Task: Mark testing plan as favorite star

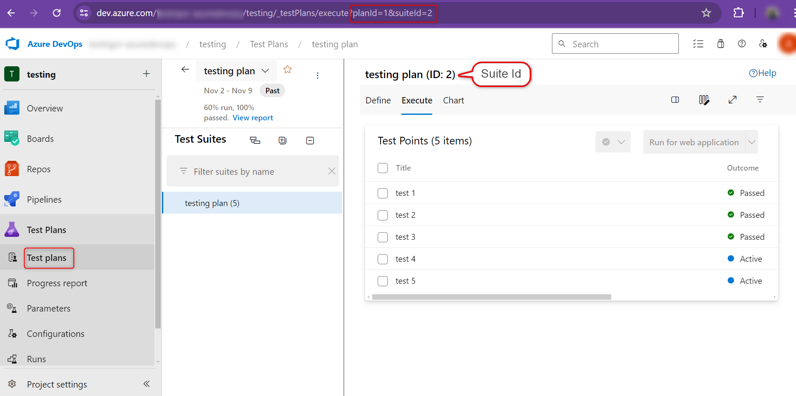Action: (x=288, y=70)
